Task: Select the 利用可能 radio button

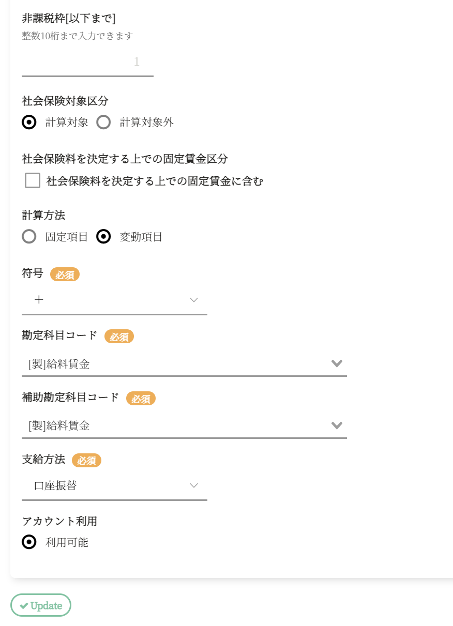Action: (x=29, y=542)
